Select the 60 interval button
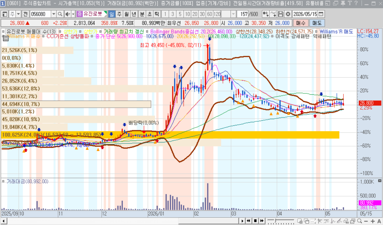The image size is (383, 225). click(210, 14)
